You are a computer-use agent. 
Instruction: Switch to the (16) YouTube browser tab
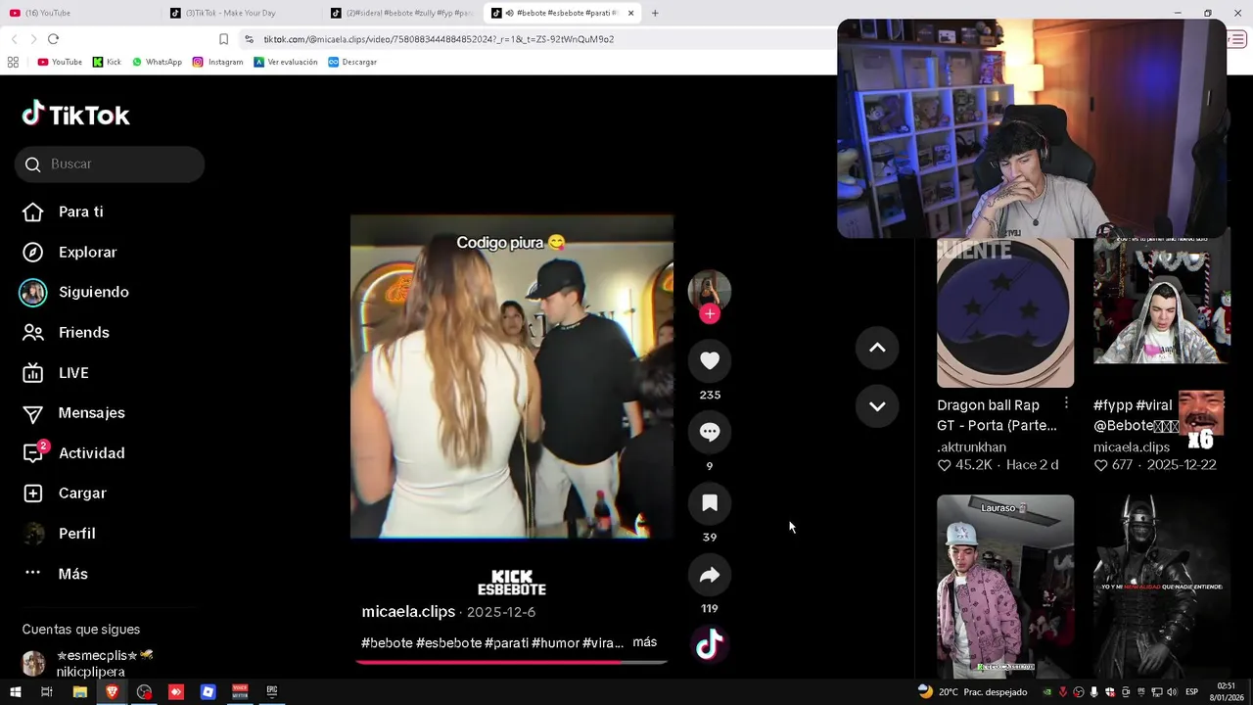click(x=83, y=13)
